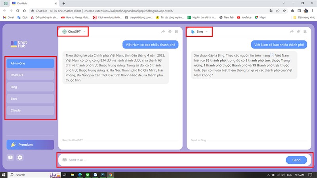317x178 pixels.
Task: Reload the page in Chrome
Action: pyautogui.click(x=17, y=11)
